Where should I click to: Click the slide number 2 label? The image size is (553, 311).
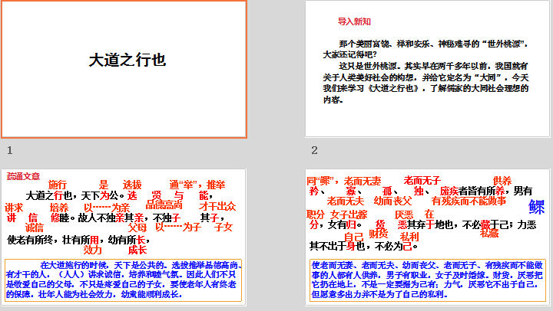click(315, 150)
